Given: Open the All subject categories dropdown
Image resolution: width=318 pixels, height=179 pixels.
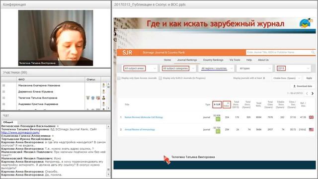Looking at the screenshot, I should pyautogui.click(x=178, y=69).
